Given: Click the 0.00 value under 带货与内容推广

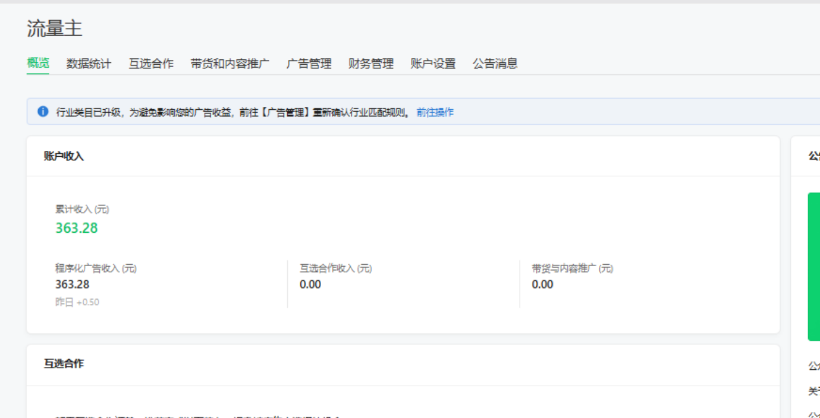Looking at the screenshot, I should [x=543, y=284].
